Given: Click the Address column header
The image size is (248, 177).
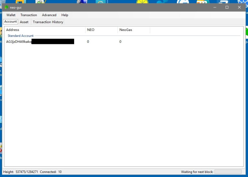Looking at the screenshot, I should (x=45, y=30).
